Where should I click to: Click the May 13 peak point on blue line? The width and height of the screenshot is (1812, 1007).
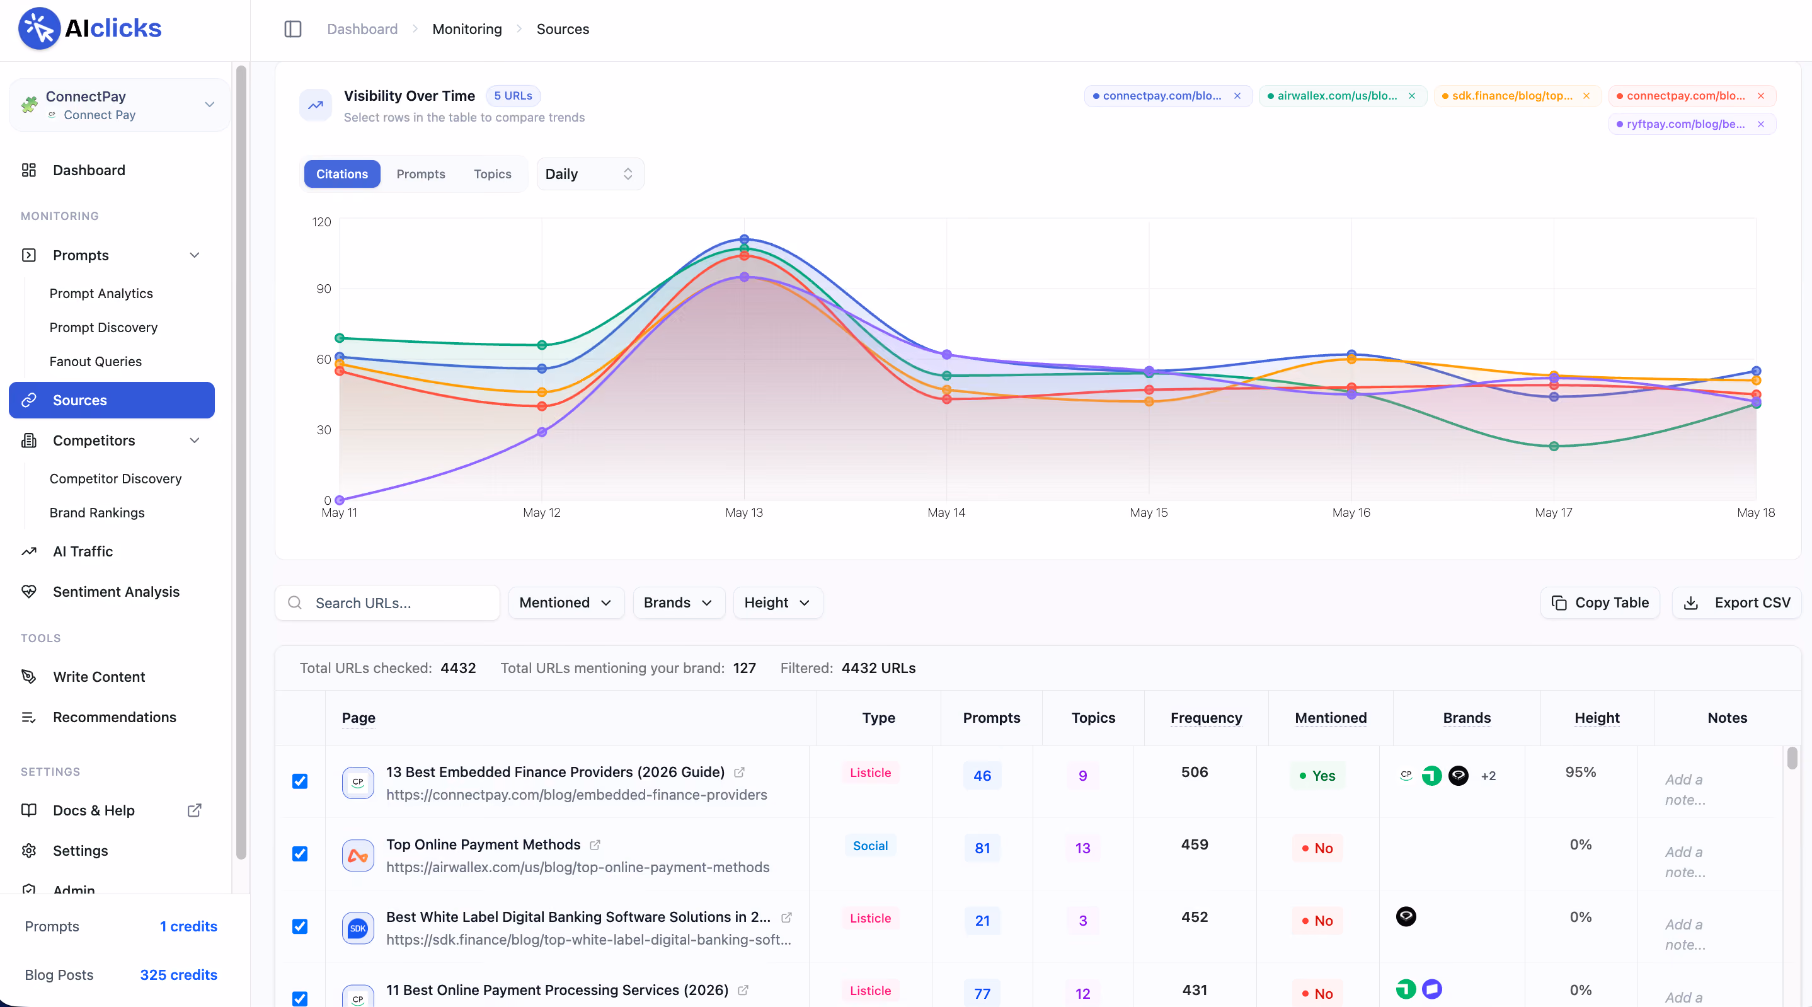tap(744, 239)
